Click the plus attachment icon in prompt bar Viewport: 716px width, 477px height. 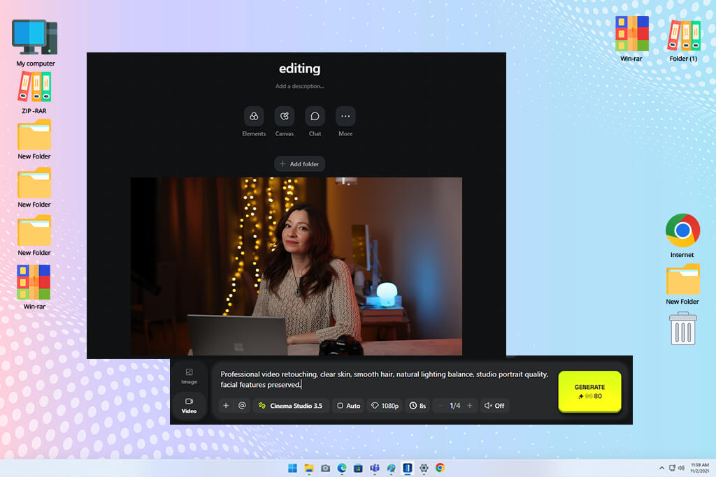tap(226, 405)
